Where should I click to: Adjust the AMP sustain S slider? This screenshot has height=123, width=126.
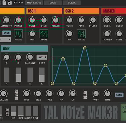[30, 75]
